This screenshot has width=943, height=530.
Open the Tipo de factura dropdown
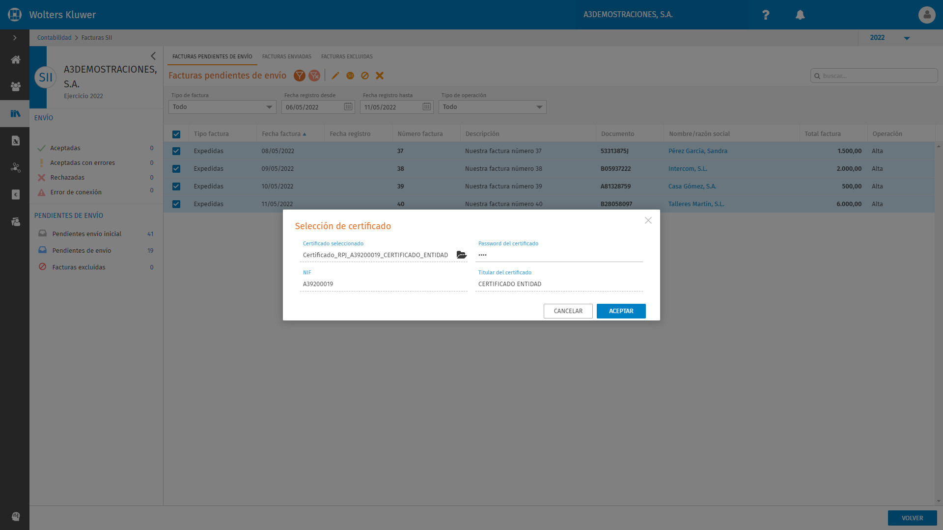(222, 107)
